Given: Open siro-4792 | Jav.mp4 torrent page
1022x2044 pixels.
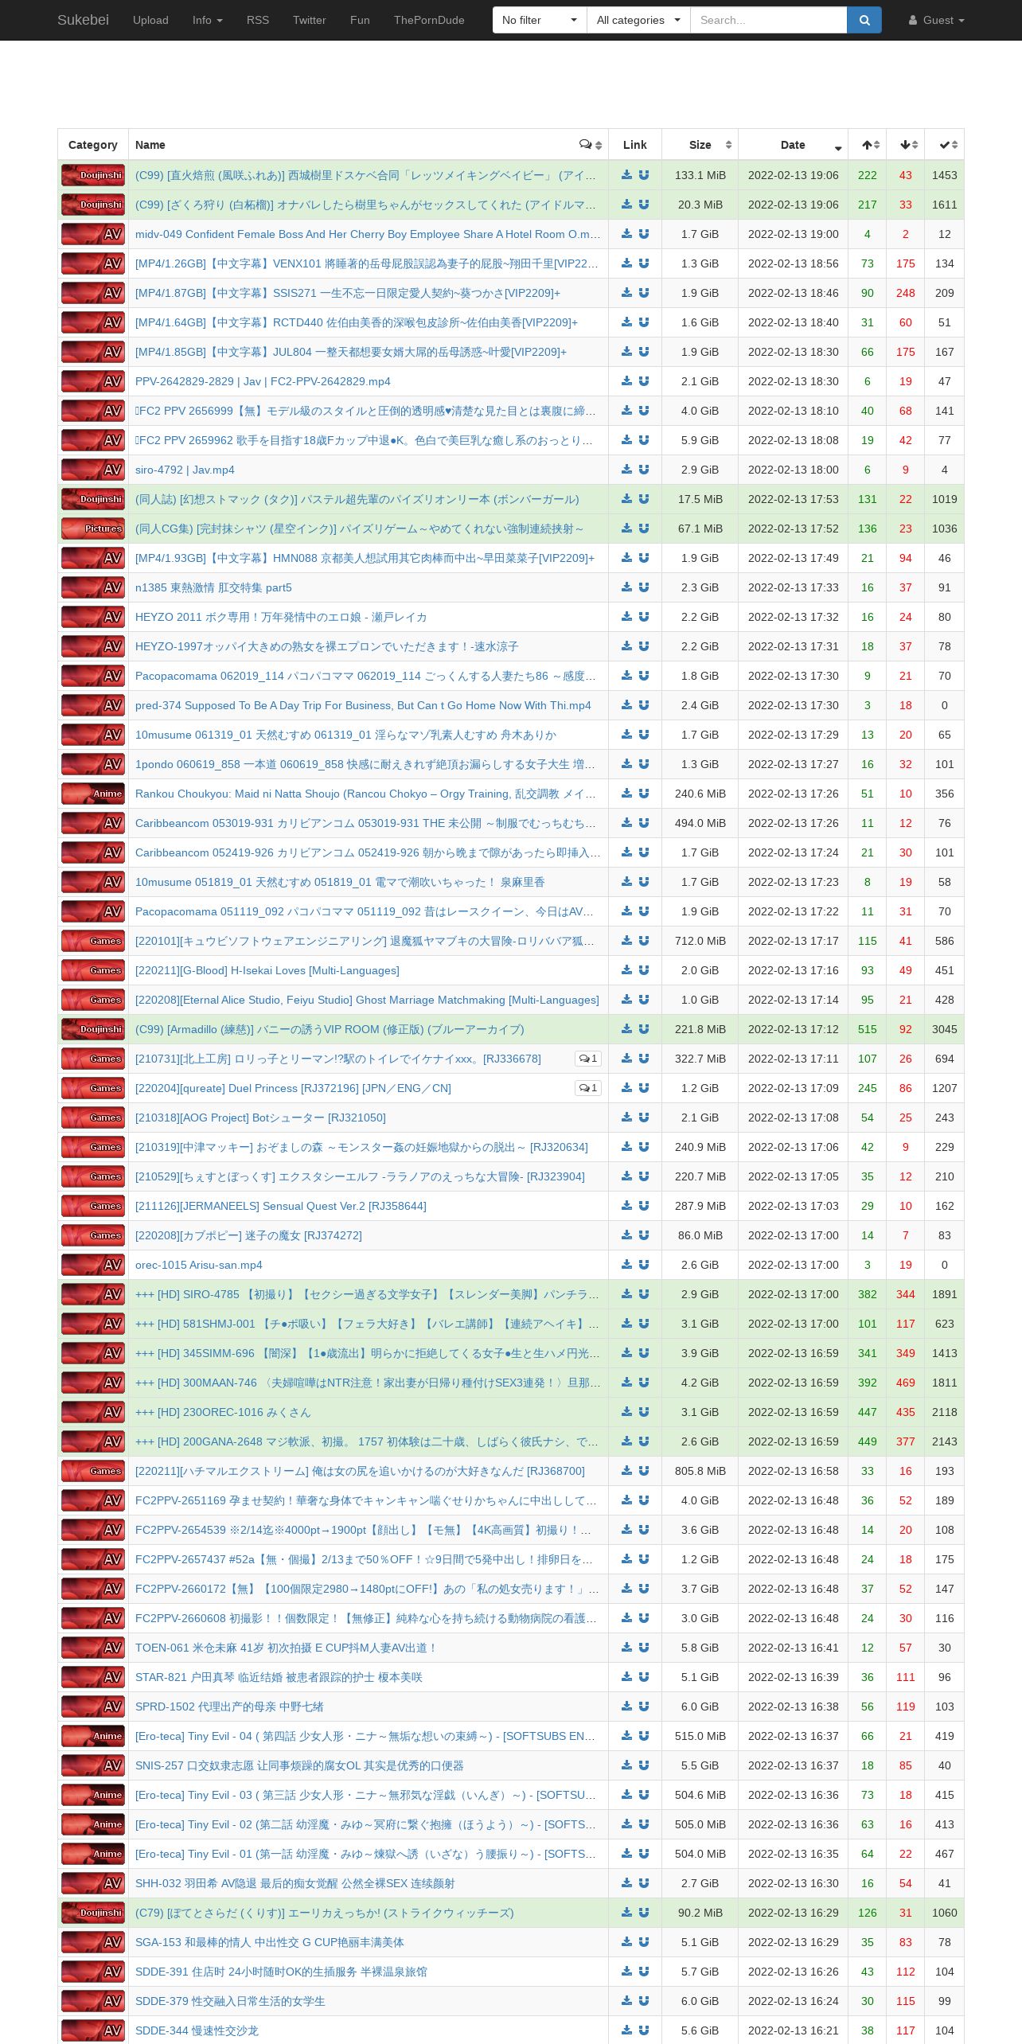Looking at the screenshot, I should tap(185, 470).
